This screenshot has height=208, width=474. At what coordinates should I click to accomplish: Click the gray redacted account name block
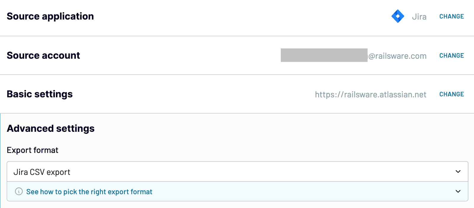(324, 55)
